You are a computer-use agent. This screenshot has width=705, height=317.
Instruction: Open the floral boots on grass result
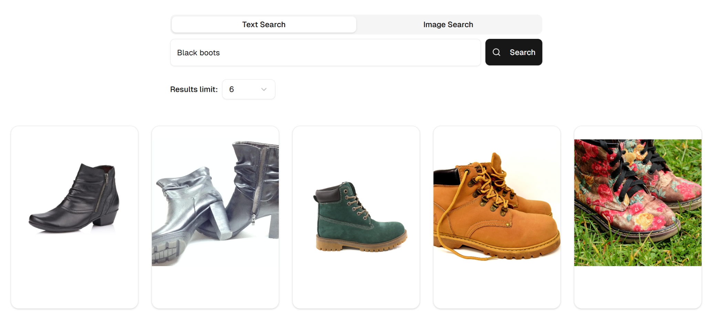(x=638, y=203)
